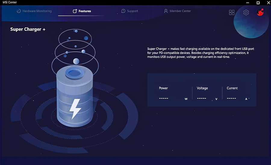271x165 pixels.
Task: Click the Hardware Monitoring gauge icon
Action: pos(19,11)
